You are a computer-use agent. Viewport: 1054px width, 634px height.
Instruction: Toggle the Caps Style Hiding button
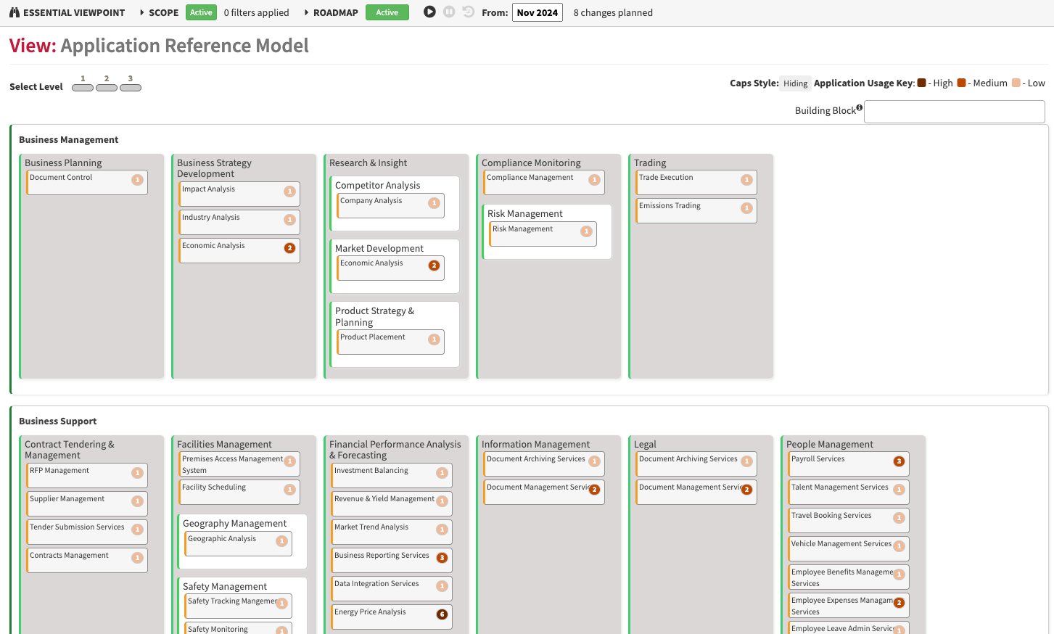pos(795,83)
